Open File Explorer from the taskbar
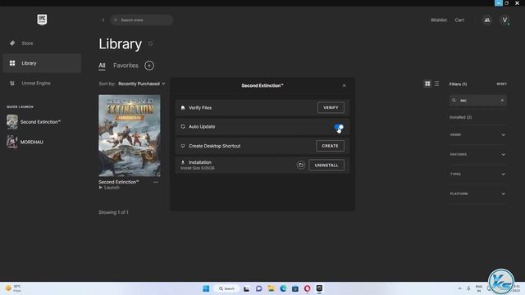The height and width of the screenshot is (295, 525). pyautogui.click(x=271, y=288)
